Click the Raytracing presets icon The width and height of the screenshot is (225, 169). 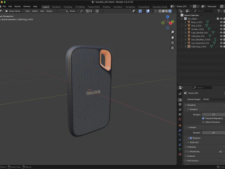pyautogui.click(x=220, y=152)
